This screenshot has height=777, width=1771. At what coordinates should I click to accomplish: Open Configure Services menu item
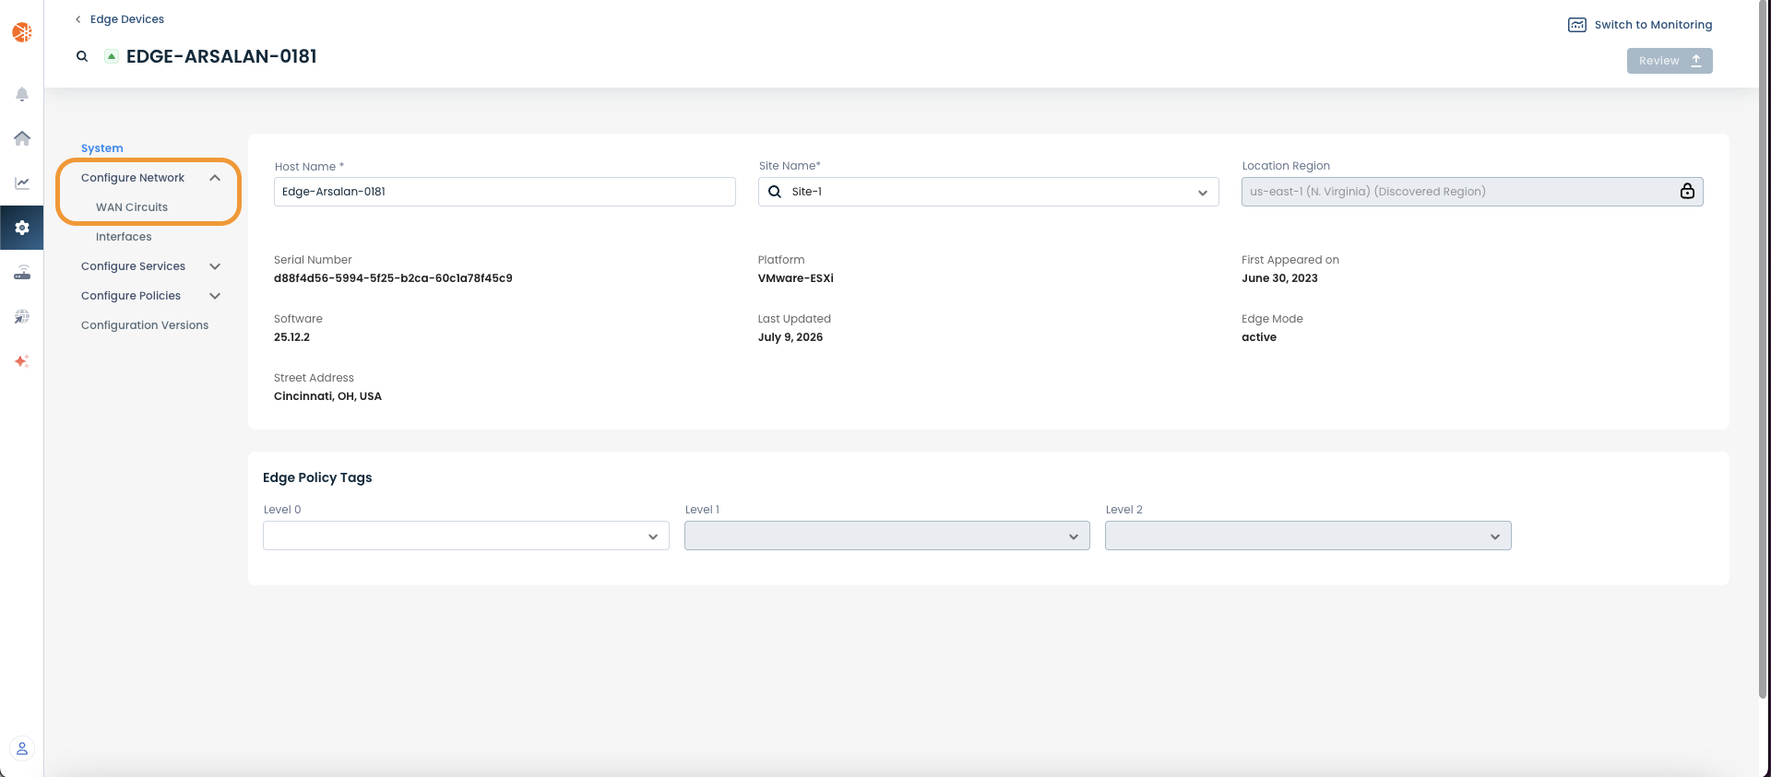133,266
